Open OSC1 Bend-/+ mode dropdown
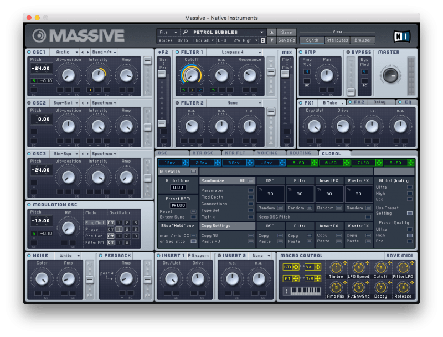The image size is (443, 337). (x=104, y=52)
